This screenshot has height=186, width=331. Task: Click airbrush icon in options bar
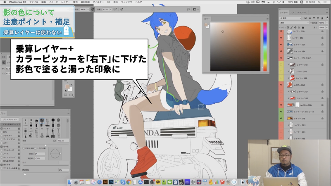tap(115, 9)
